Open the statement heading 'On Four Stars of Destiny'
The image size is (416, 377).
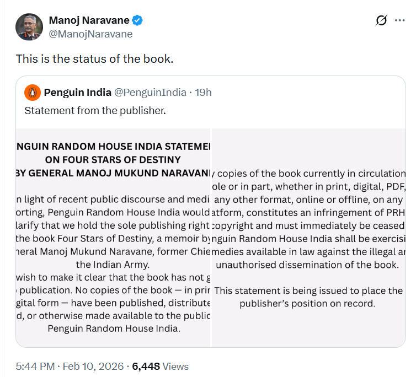113,160
